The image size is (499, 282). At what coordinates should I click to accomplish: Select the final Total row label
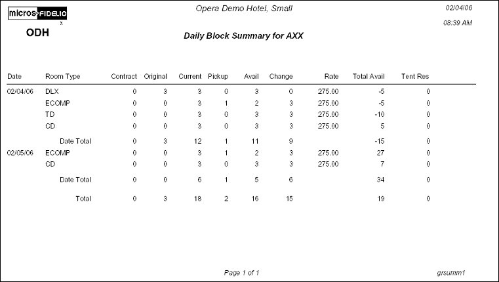click(x=83, y=197)
